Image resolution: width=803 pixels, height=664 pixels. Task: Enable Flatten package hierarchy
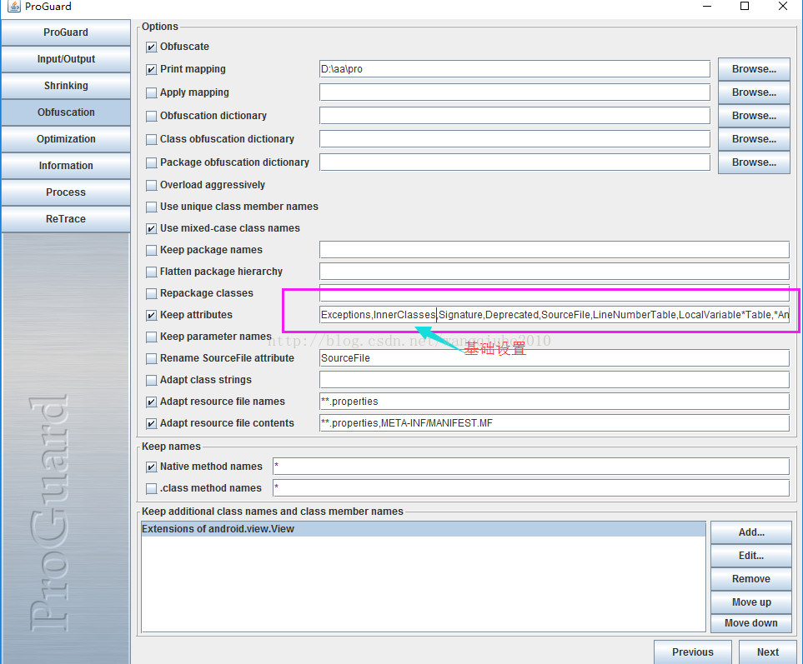(151, 272)
